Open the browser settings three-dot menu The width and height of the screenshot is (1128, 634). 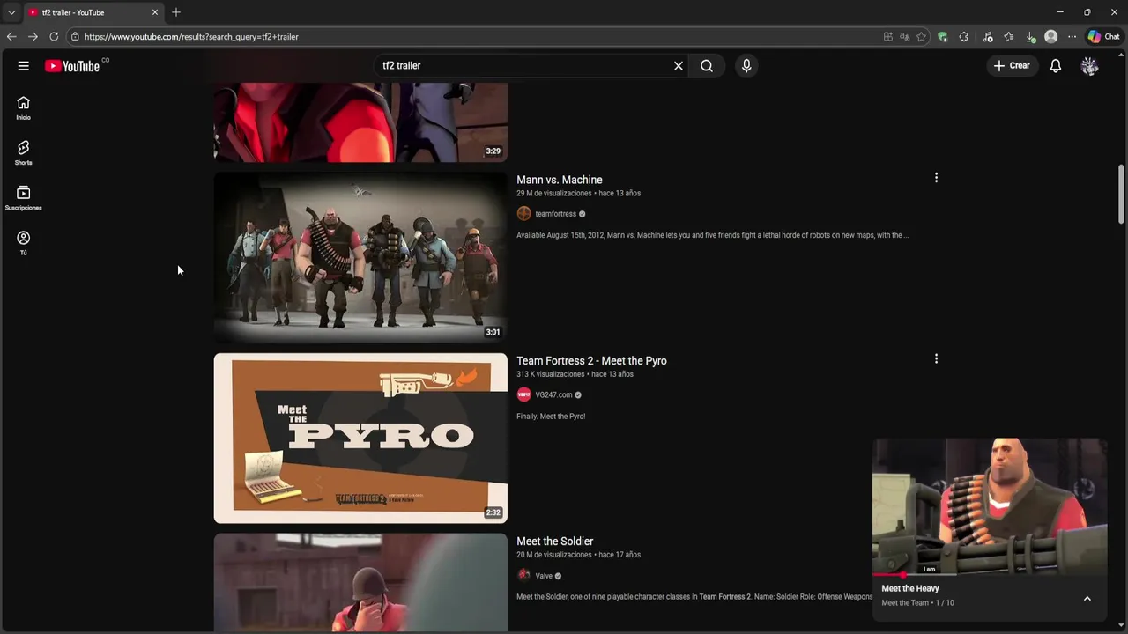click(1072, 37)
